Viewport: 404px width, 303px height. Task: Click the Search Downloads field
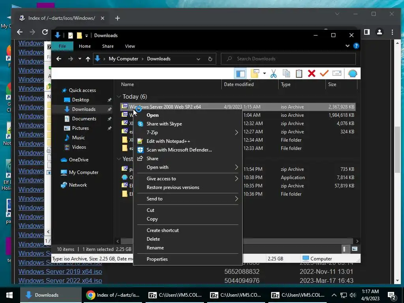[x=288, y=59]
